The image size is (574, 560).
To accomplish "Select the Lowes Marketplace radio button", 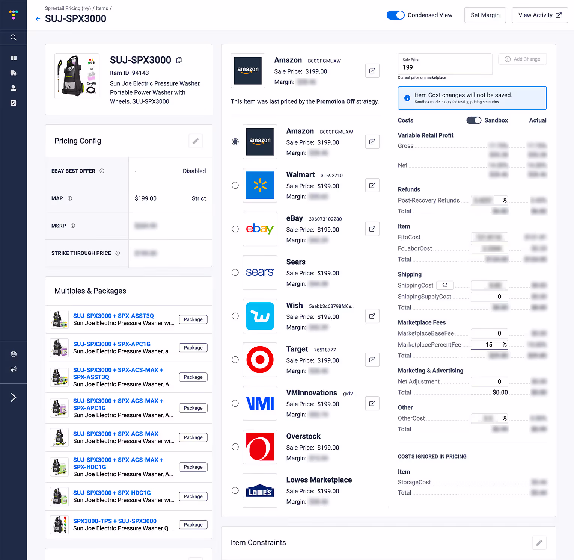I will pos(235,490).
